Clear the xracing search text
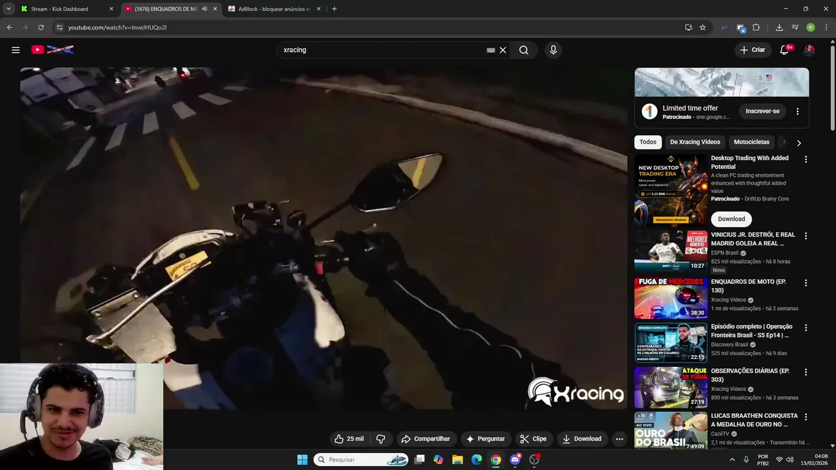This screenshot has width=836, height=470. [x=503, y=50]
